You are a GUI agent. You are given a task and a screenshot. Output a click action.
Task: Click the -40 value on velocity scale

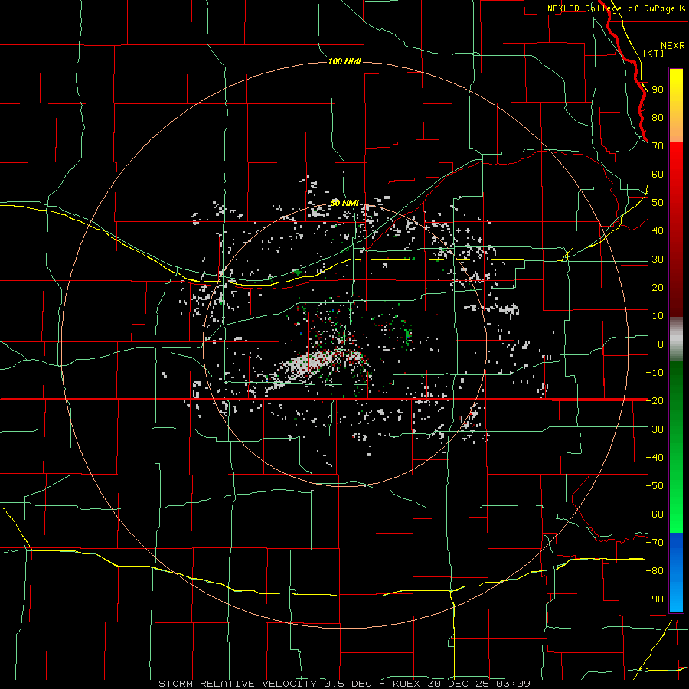point(655,458)
